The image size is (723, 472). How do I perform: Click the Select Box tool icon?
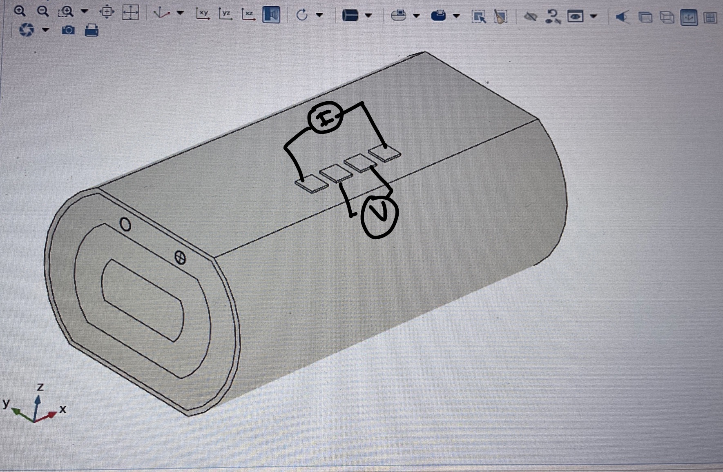[478, 17]
